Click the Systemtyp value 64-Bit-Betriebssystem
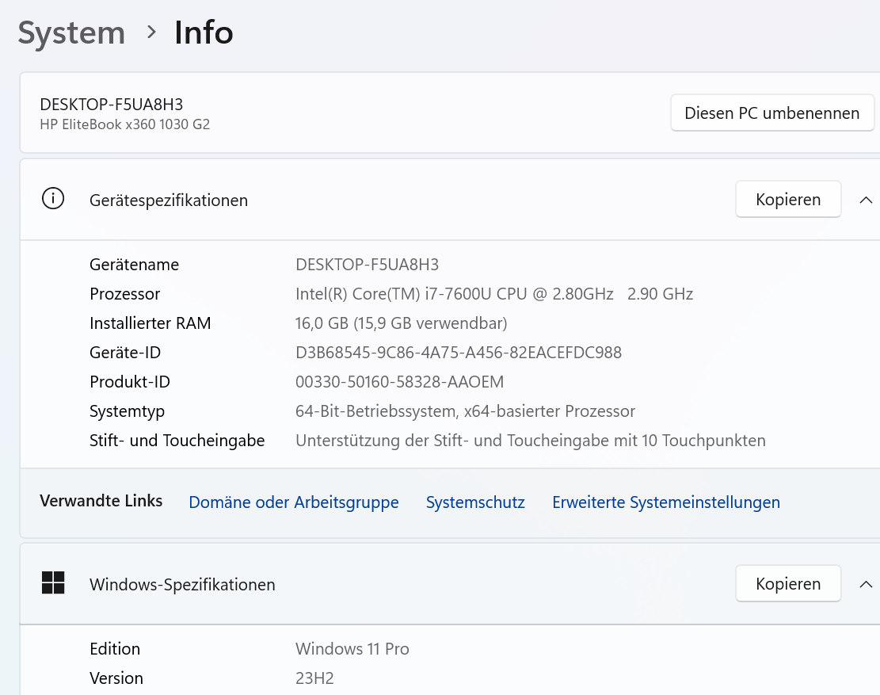 tap(465, 411)
